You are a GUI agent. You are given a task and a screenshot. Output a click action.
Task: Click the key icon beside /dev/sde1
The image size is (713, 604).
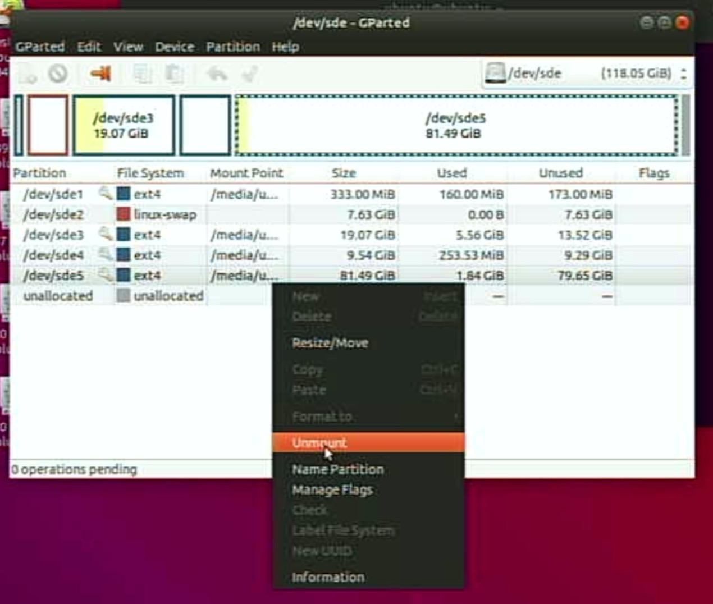[x=105, y=194]
